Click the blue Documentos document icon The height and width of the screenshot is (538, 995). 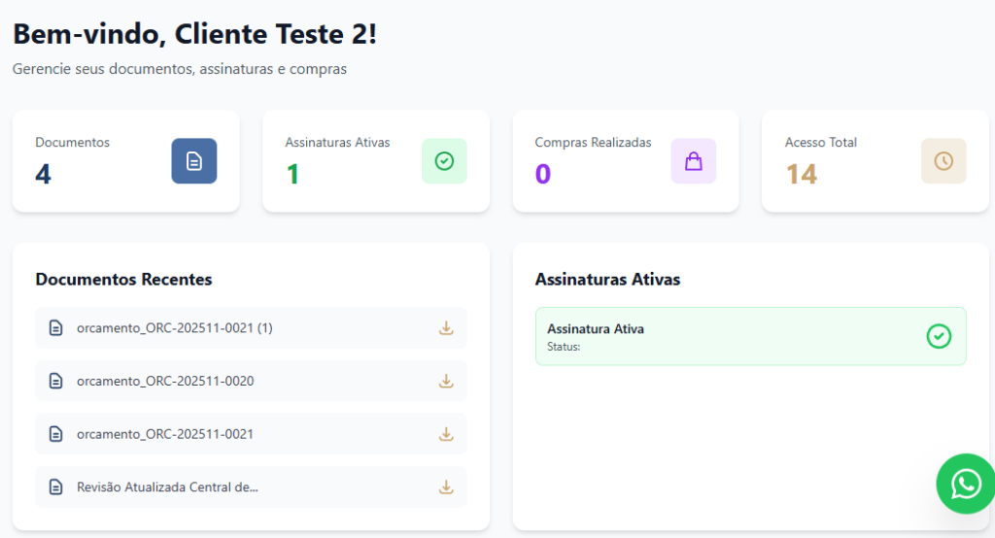pos(194,161)
